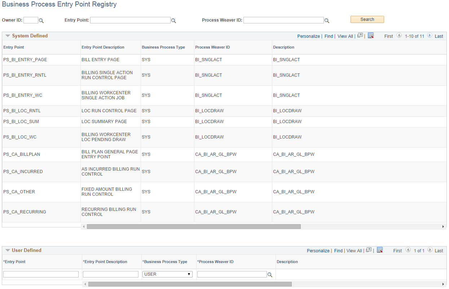Download the User Defined grid to spreadsheet
The image size is (449, 289).
click(380, 249)
